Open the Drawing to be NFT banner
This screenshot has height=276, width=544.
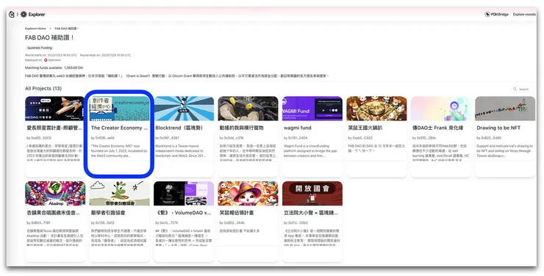coord(505,109)
